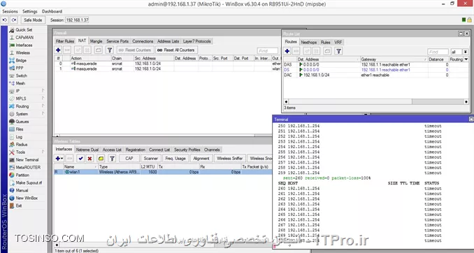This screenshot has width=474, height=253.
Task: Open the Mesh menu entry
Action: pos(20,83)
